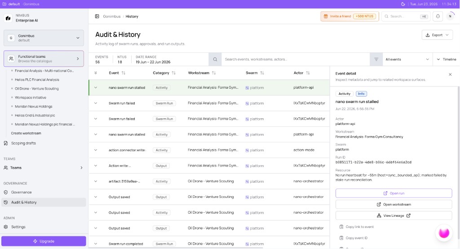Viewport: 460px width, 249px height.
Task: Sort by Workstream column arrows
Action: point(214,73)
